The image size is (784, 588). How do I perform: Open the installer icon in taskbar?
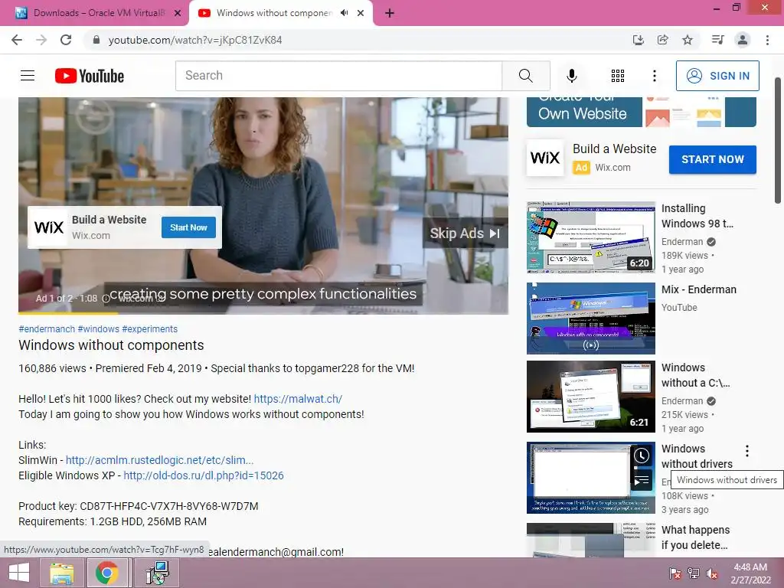(x=158, y=573)
